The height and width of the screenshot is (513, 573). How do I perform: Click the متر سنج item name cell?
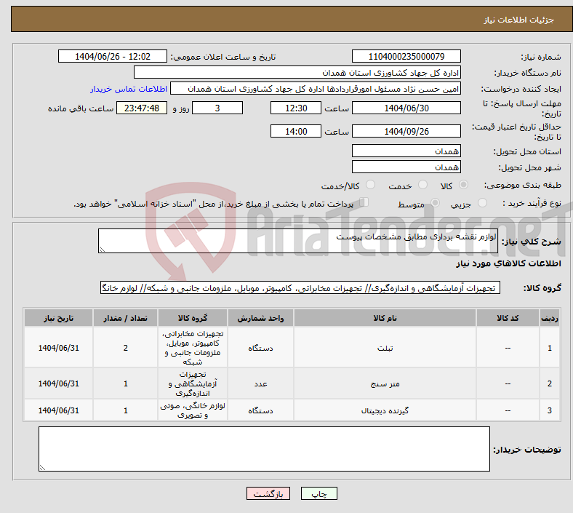point(385,383)
